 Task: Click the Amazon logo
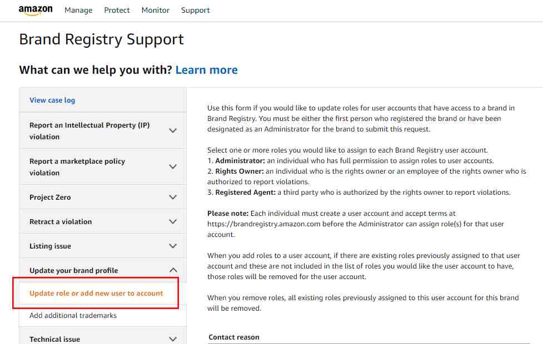36,10
